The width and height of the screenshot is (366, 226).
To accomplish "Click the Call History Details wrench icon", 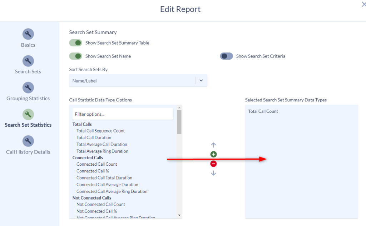I will [x=28, y=141].
